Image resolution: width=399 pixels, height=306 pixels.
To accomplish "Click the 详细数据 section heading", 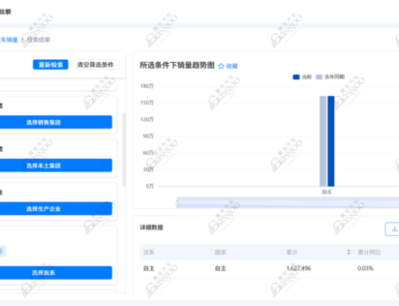I will pyautogui.click(x=152, y=228).
